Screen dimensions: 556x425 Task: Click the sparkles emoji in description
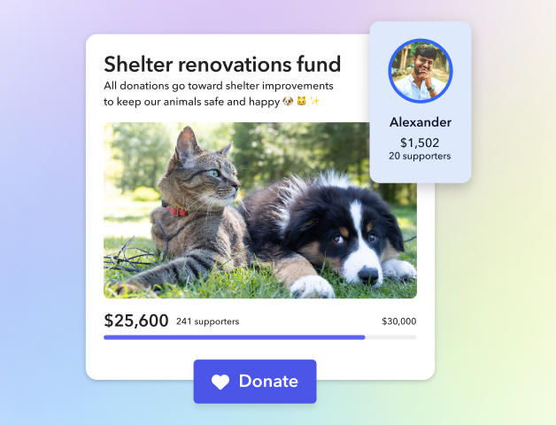pyautogui.click(x=314, y=101)
